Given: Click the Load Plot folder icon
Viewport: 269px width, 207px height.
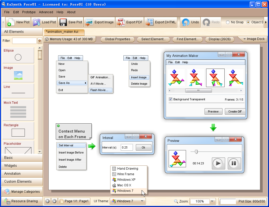Looking at the screenshot, I should point(36,22).
